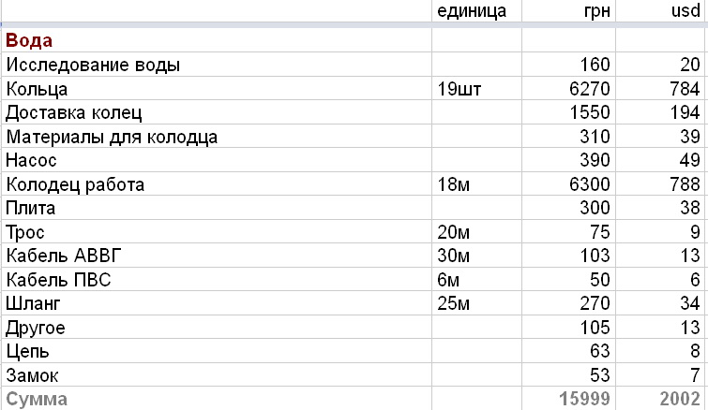
Task: Select the Сумма total 15999 cell
Action: 568,399
